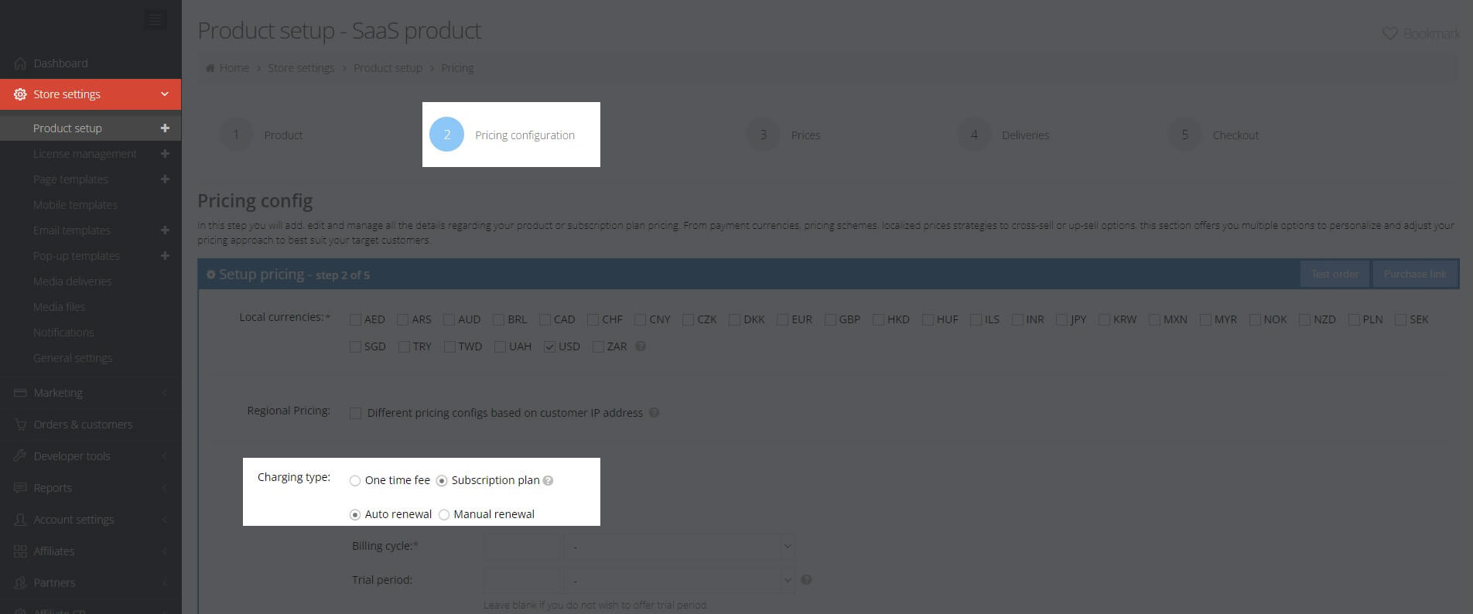Image resolution: width=1473 pixels, height=614 pixels.
Task: Expand the Partners menu arrow
Action: pos(165,583)
